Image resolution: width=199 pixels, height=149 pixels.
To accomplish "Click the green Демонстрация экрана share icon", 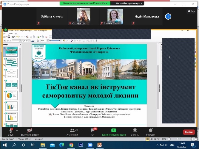I will point(113,130).
